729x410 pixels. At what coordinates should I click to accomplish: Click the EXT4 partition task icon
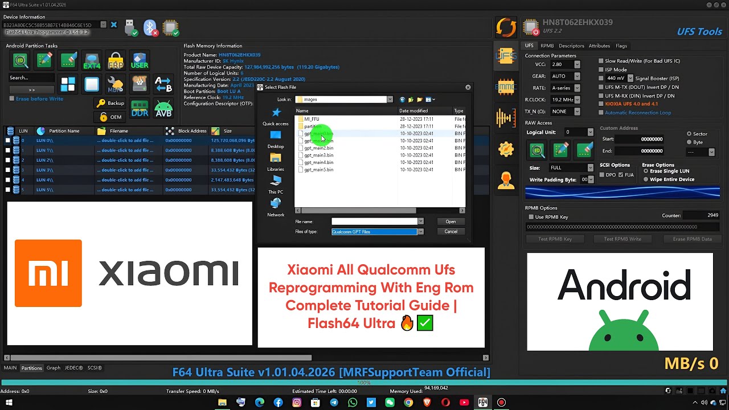click(x=92, y=60)
